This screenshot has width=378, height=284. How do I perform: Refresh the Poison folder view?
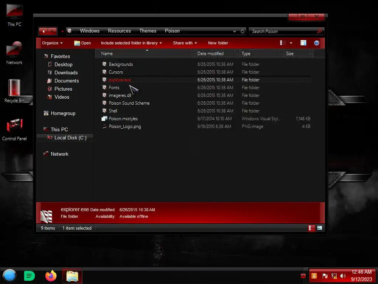point(243,31)
